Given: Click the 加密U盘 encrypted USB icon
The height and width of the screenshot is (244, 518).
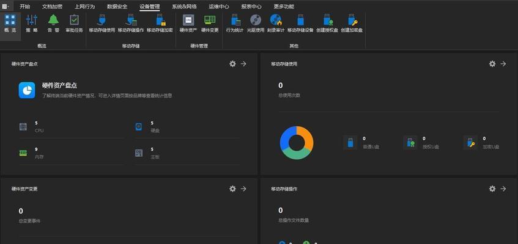Looking at the screenshot, I should [470, 143].
